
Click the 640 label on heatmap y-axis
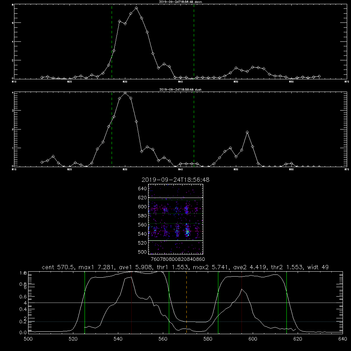click(143, 189)
